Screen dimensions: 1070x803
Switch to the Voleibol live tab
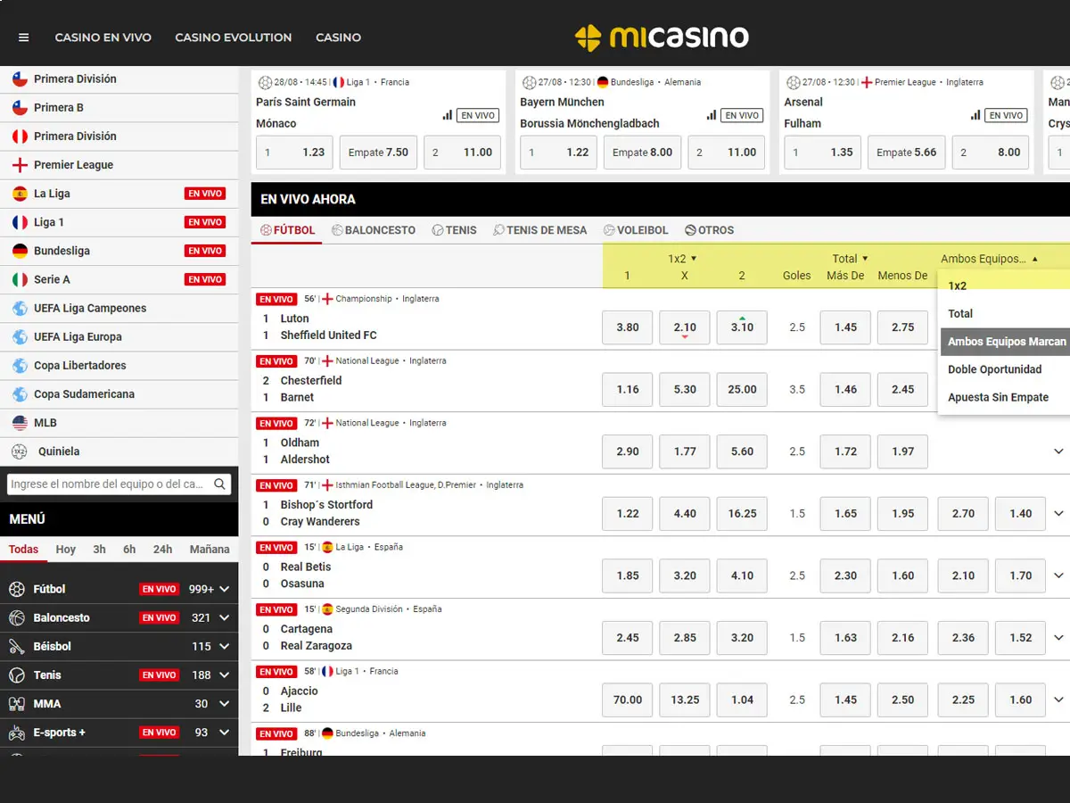[x=635, y=230]
